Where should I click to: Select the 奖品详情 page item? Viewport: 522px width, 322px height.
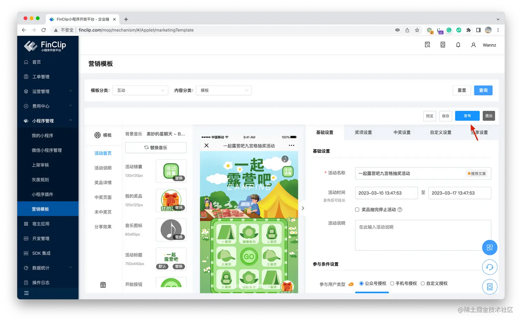tap(103, 183)
